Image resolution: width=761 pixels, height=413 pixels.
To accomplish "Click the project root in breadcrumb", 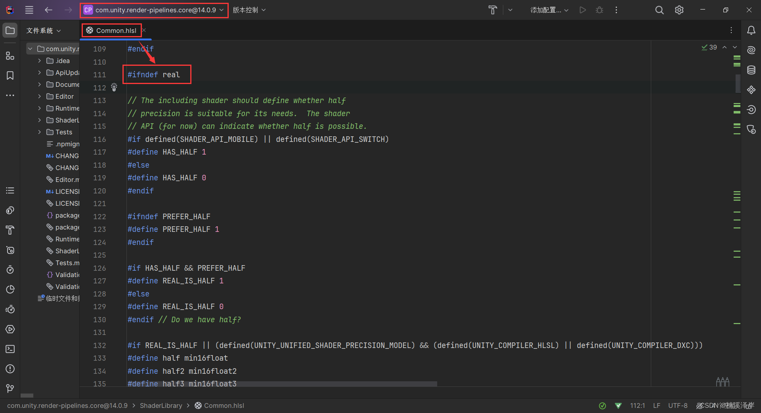I will 67,405.
